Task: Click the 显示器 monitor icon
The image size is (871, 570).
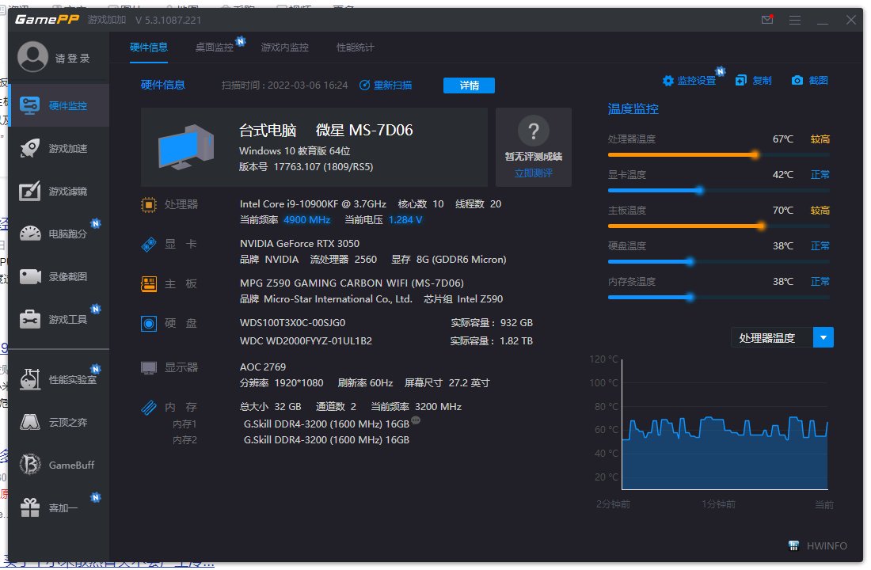Action: tap(148, 368)
